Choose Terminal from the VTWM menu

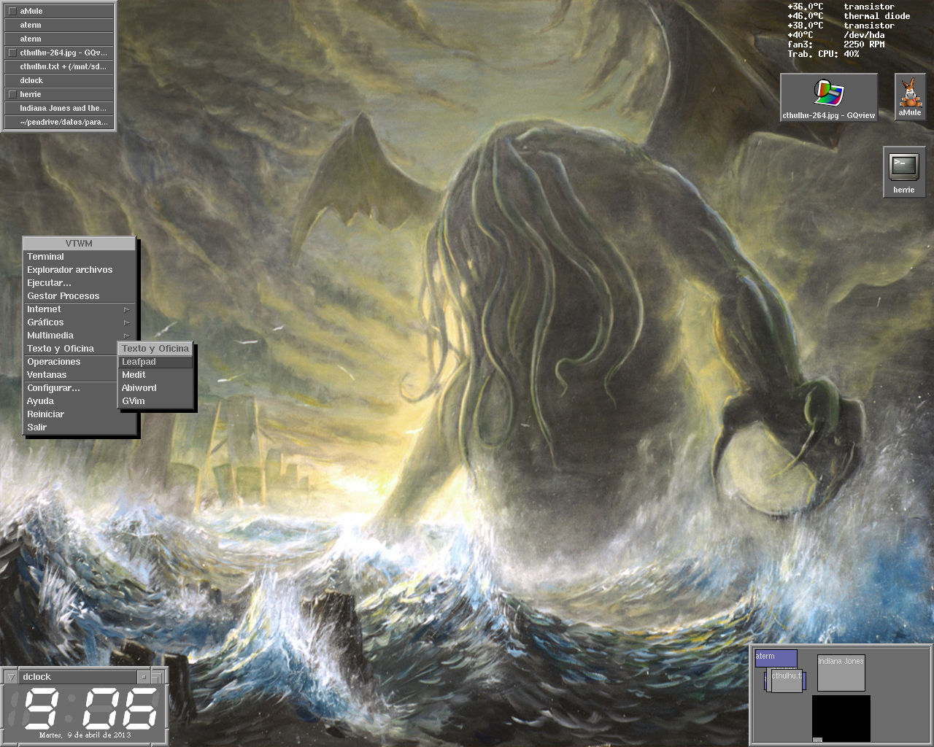(80, 257)
